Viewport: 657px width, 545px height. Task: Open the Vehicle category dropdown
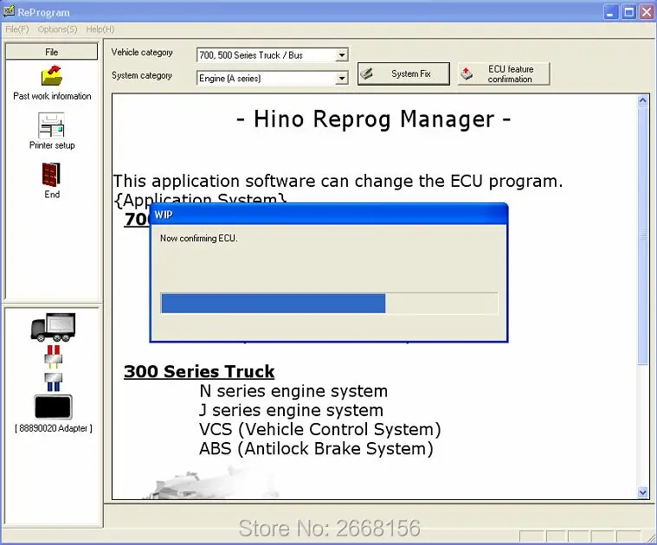click(273, 54)
